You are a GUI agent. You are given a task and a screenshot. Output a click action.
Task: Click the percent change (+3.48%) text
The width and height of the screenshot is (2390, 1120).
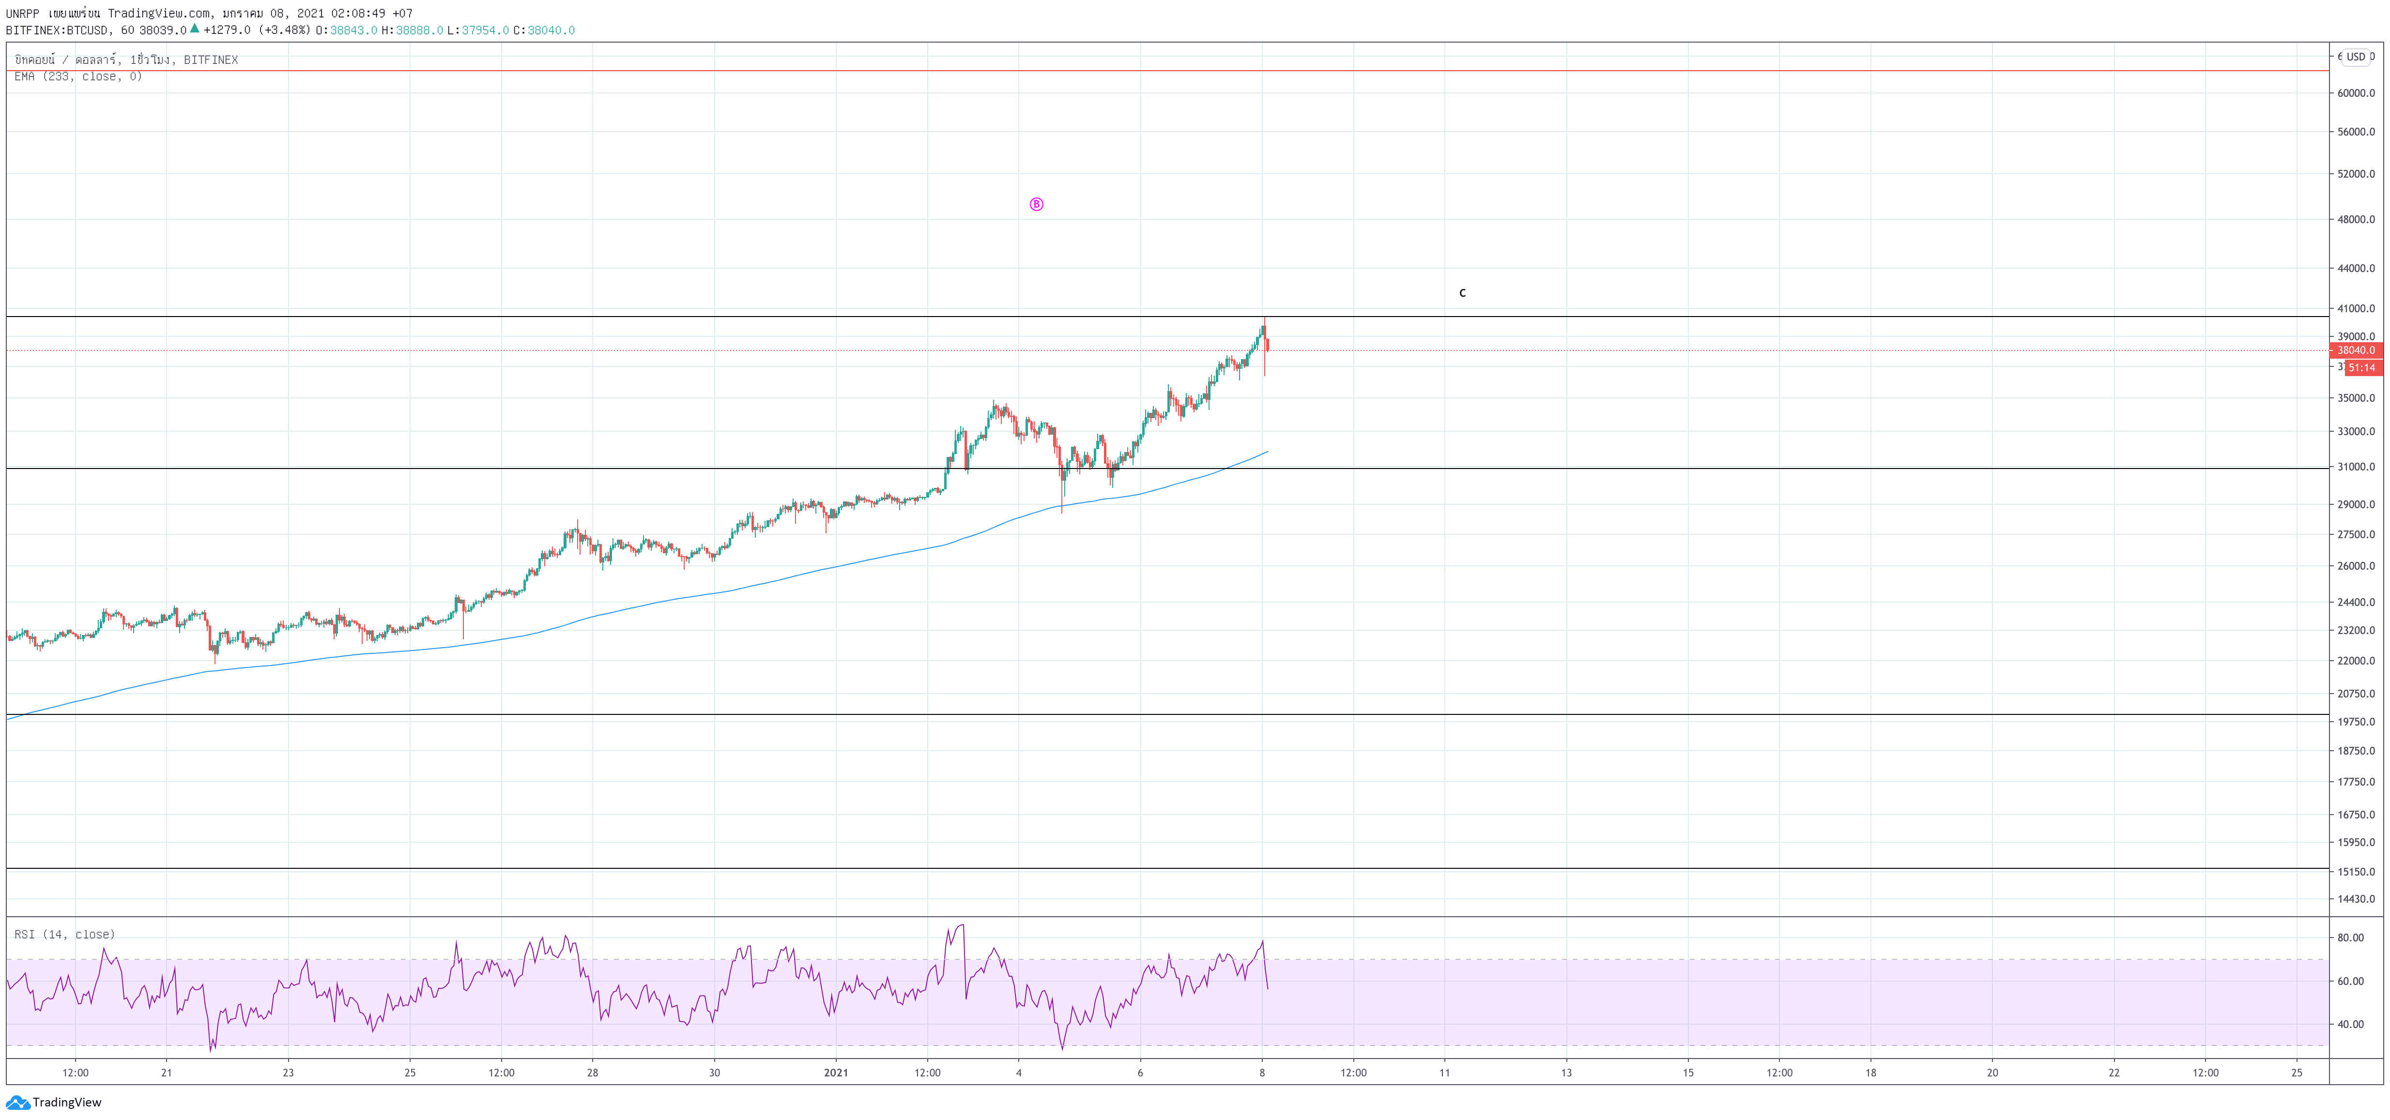pos(285,30)
